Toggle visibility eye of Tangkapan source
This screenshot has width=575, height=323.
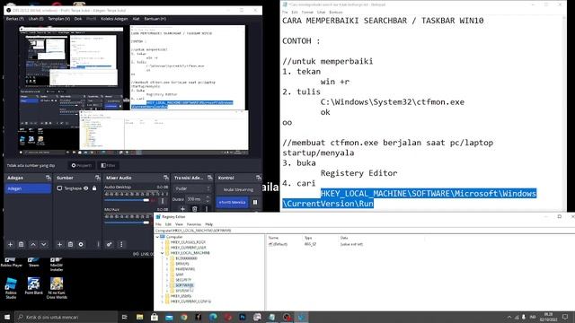point(86,188)
